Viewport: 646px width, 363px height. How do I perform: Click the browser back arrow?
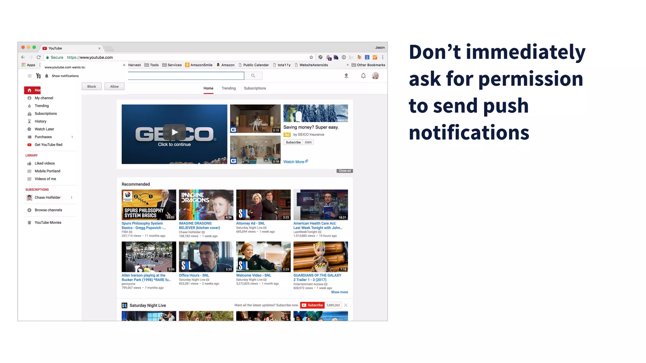tap(23, 57)
